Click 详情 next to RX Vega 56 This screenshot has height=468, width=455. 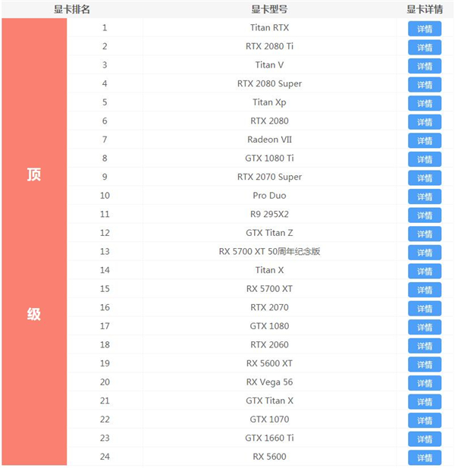424,383
